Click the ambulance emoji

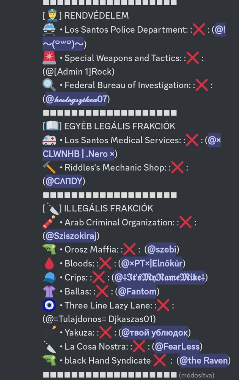click(49, 140)
